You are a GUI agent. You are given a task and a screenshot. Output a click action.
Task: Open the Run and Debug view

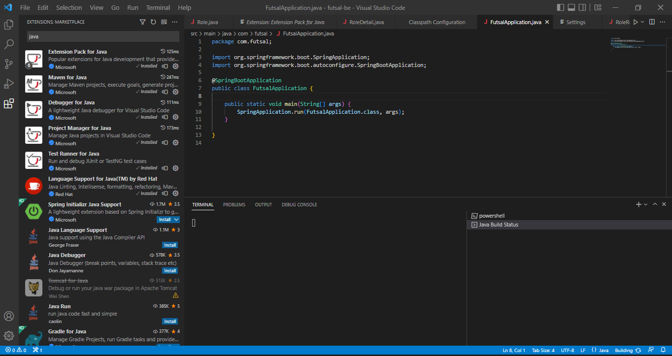click(x=9, y=84)
